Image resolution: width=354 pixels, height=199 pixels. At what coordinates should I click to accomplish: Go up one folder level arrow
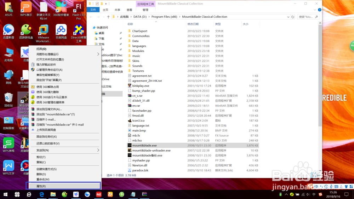click(x=108, y=17)
